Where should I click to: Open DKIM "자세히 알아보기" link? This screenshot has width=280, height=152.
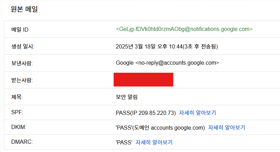tap(227, 128)
